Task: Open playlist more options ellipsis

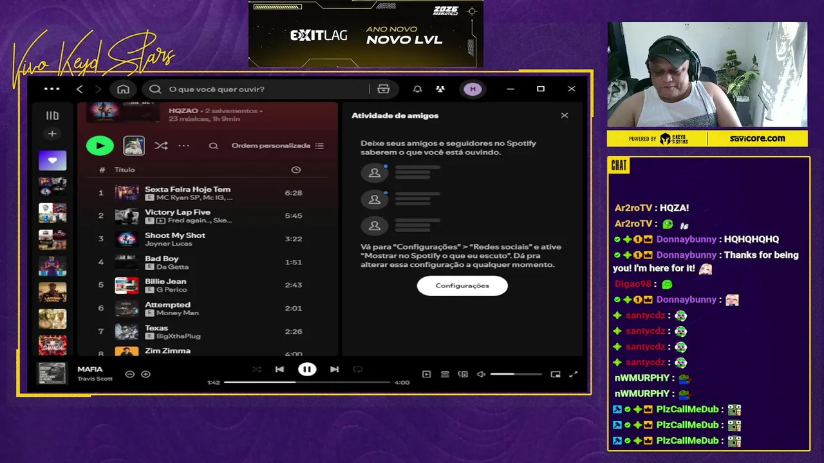Action: coord(183,146)
